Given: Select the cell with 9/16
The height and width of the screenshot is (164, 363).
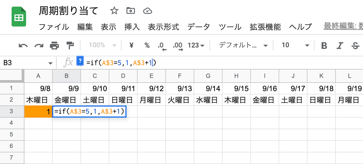Looking at the screenshot, I should click(265, 88).
